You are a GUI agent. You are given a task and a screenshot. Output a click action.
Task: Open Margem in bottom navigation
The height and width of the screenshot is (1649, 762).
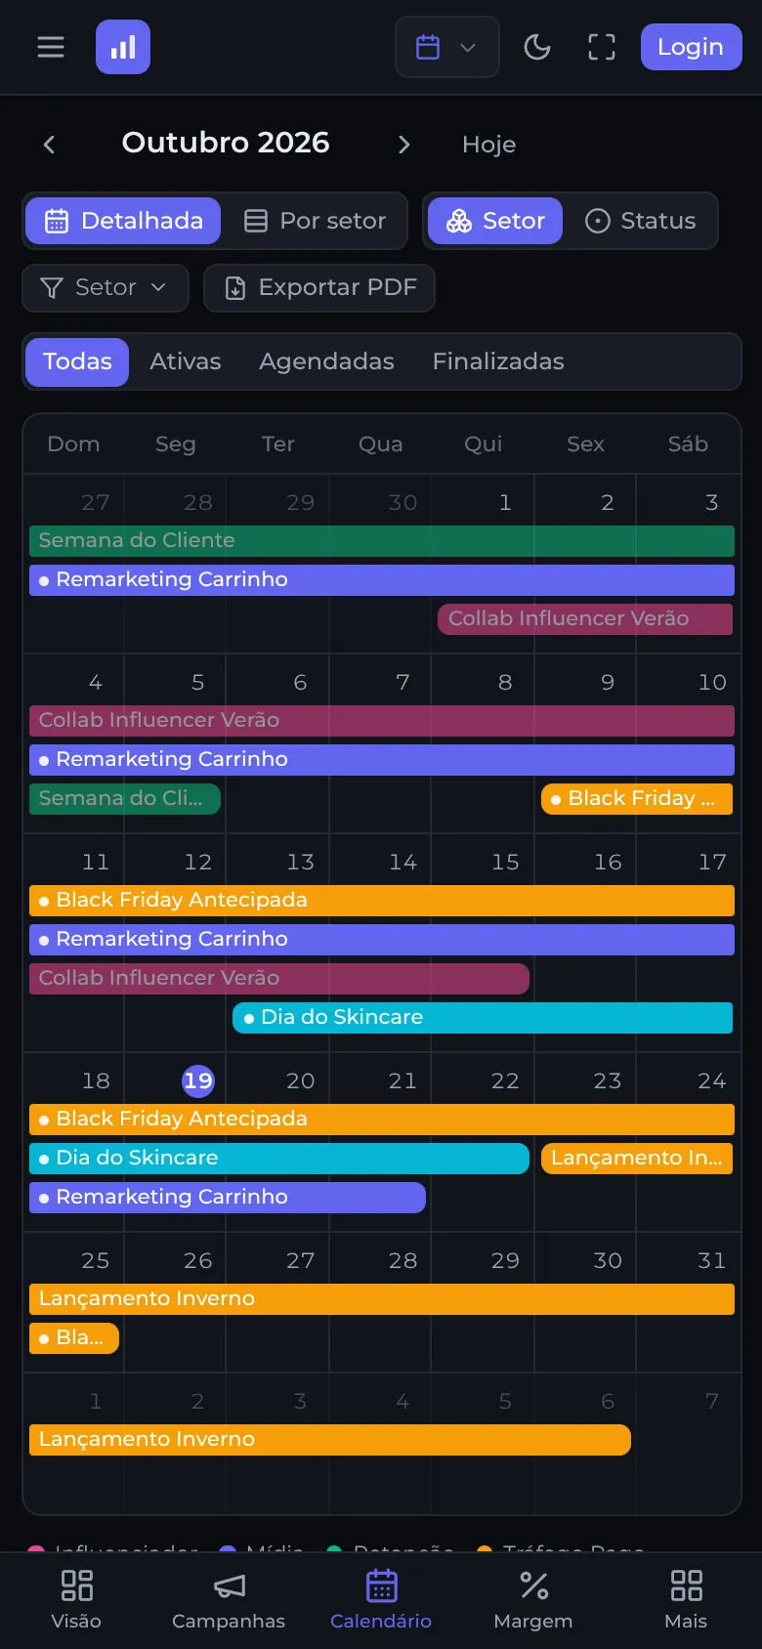(533, 1600)
